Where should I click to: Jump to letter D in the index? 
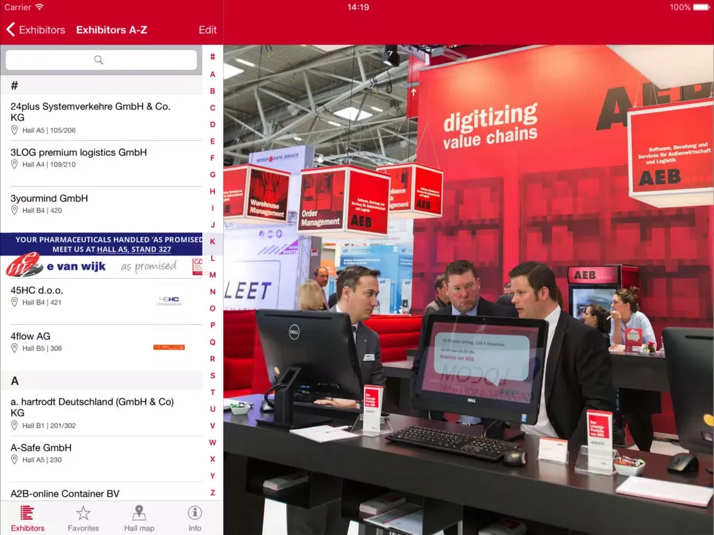pyautogui.click(x=212, y=124)
